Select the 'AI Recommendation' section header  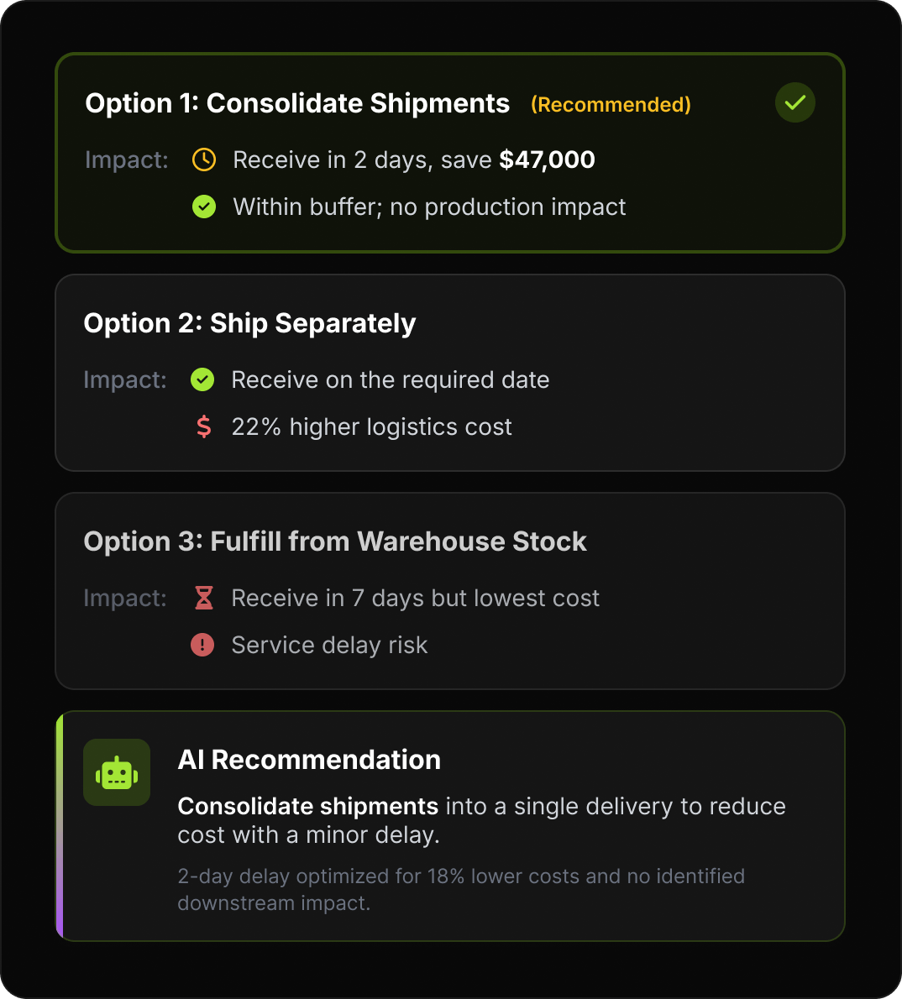pos(309,760)
